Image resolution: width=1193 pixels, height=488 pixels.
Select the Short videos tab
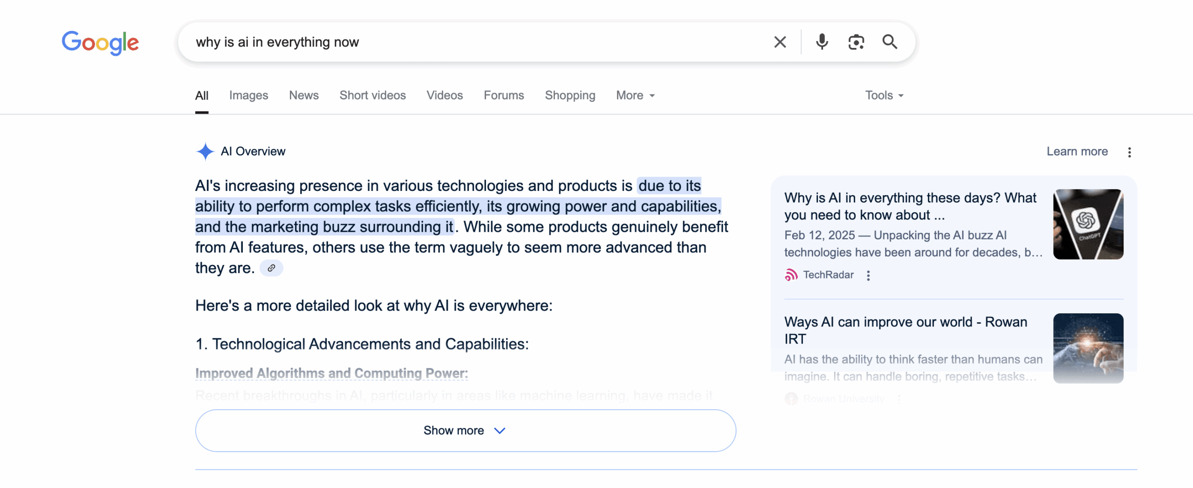373,95
